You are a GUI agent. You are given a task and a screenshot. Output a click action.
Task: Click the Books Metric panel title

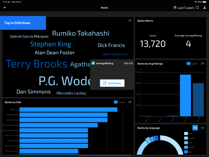coord(145,21)
